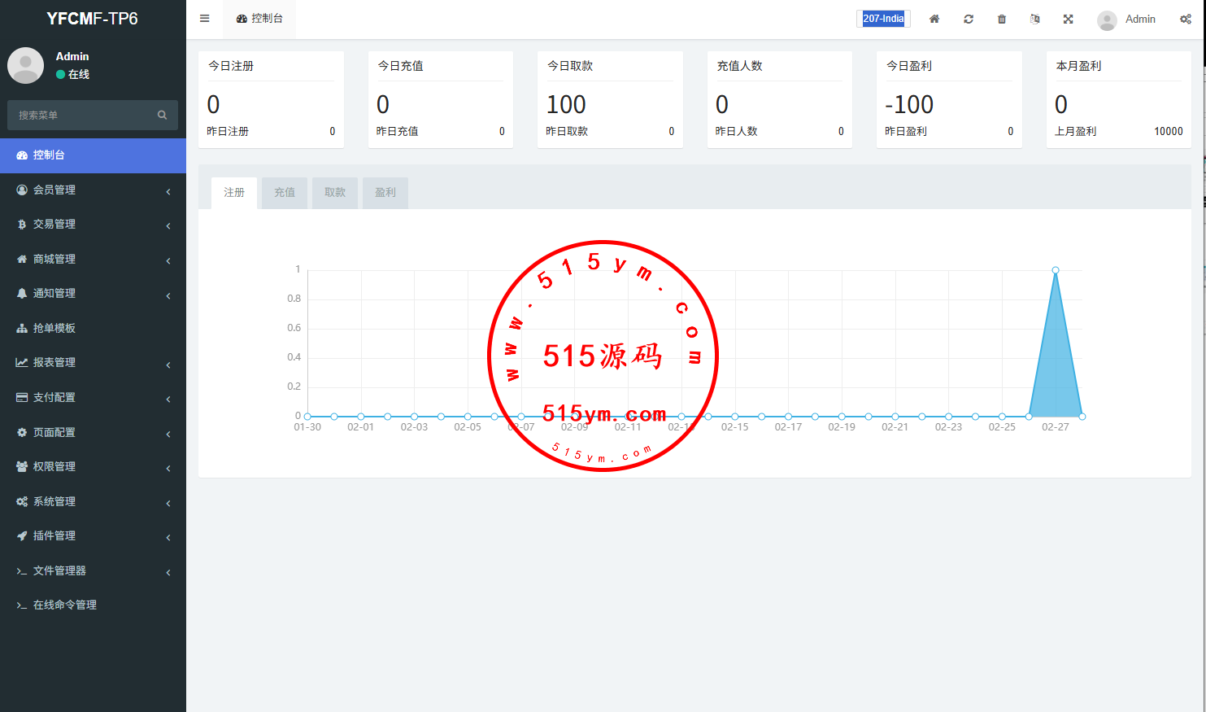Open the 207-India selector
The width and height of the screenshot is (1206, 712).
tap(883, 19)
